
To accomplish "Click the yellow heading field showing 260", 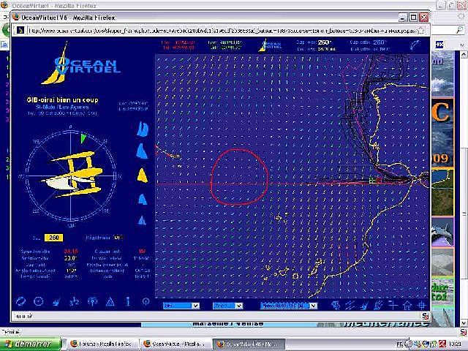I will pos(53,238).
